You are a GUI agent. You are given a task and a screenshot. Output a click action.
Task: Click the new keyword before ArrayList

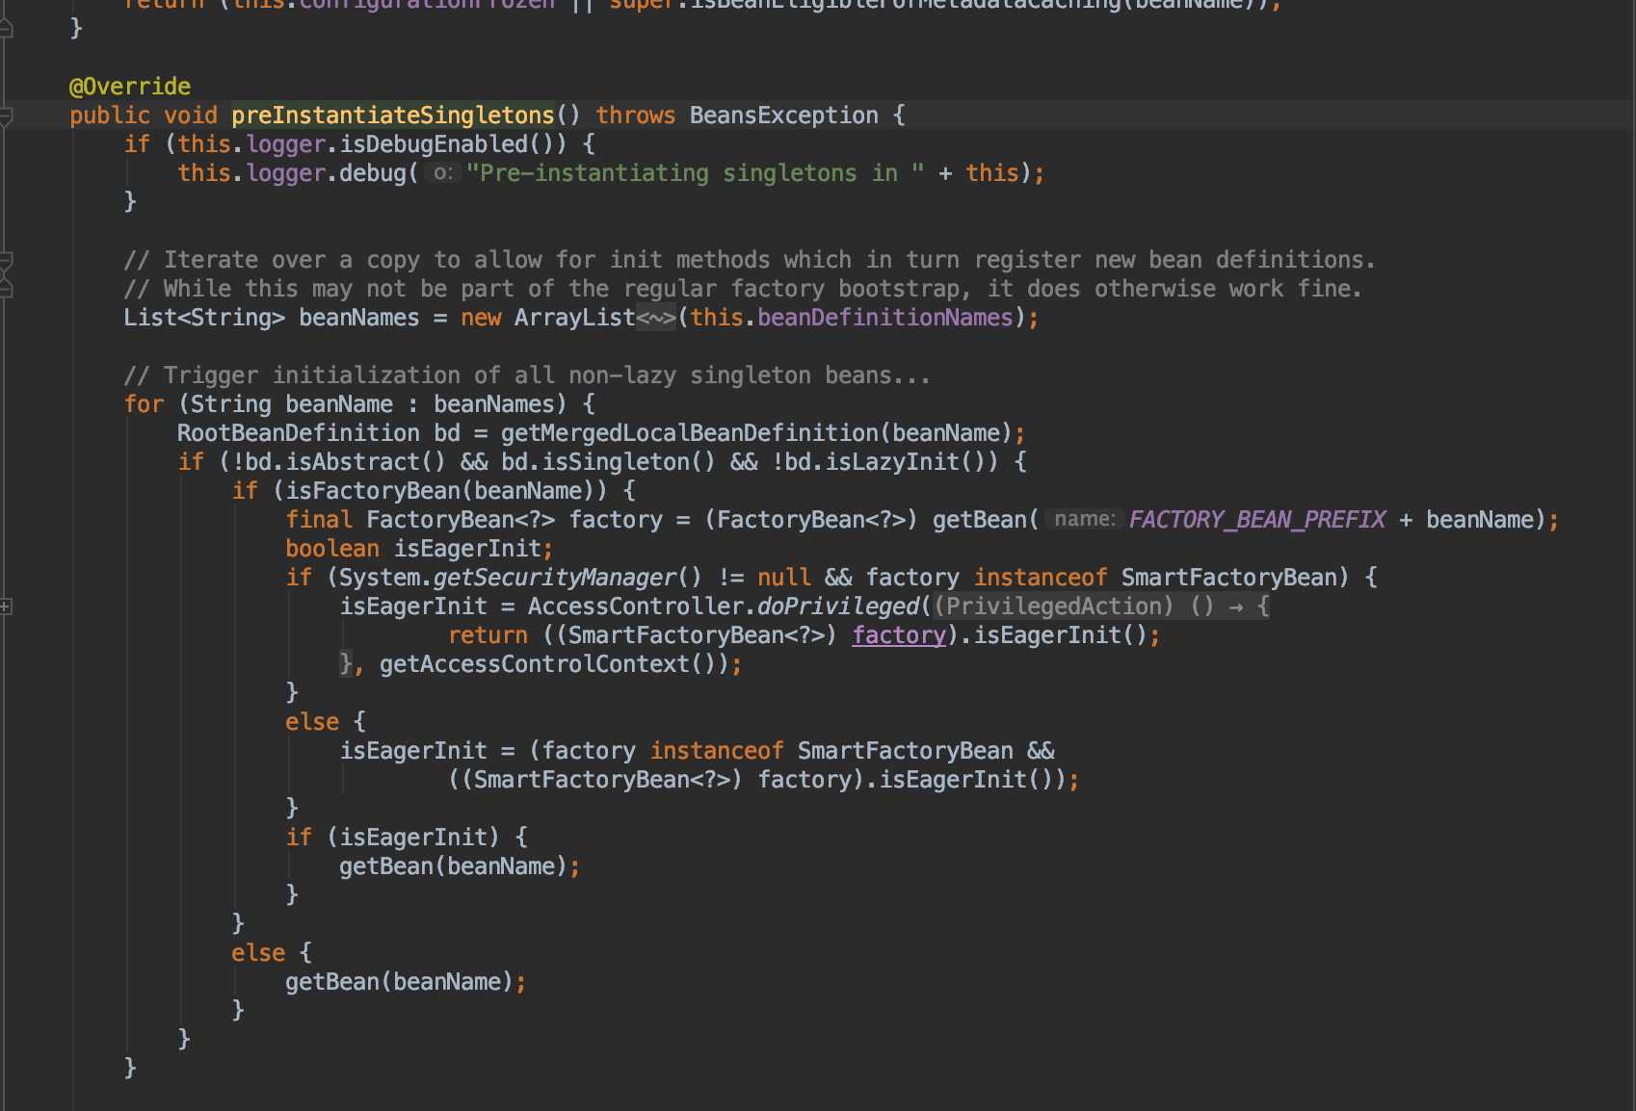click(x=481, y=318)
